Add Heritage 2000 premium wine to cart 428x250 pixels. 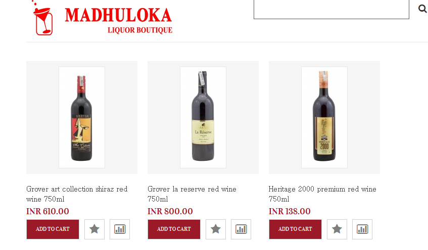(295, 229)
